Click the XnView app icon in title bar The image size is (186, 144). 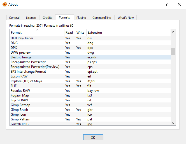5,4
